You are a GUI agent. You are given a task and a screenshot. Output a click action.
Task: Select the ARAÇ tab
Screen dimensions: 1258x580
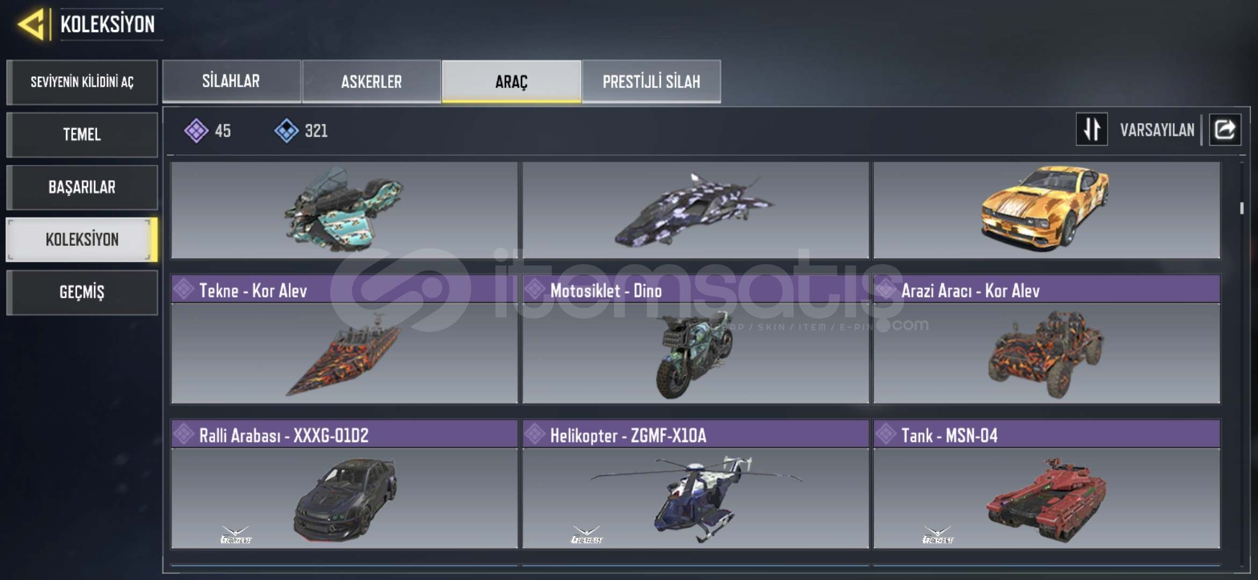pos(511,81)
